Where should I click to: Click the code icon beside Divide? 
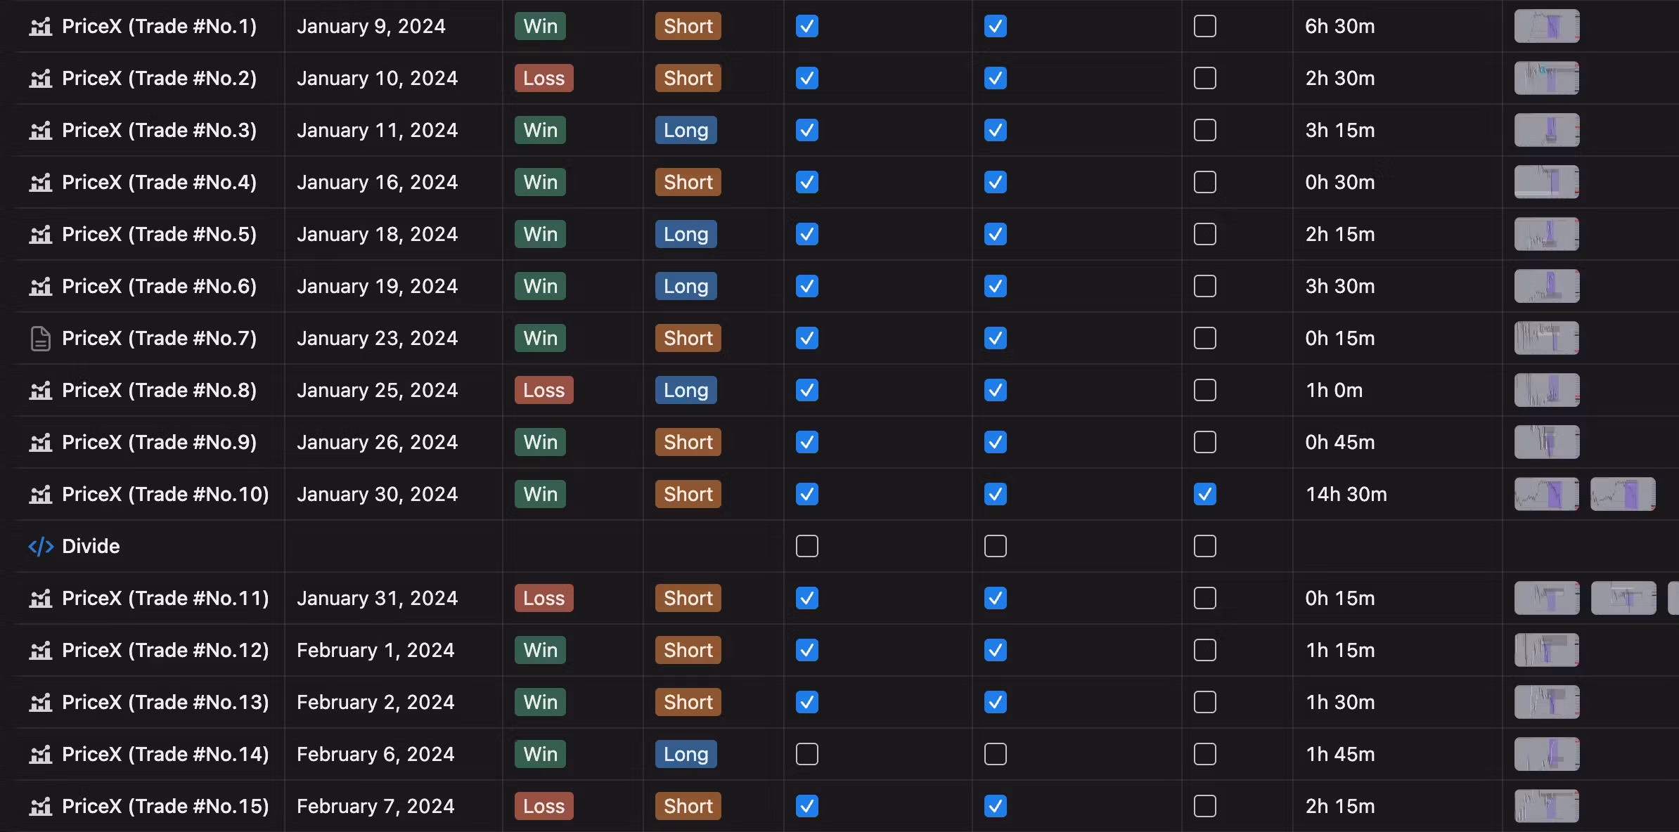pos(41,547)
